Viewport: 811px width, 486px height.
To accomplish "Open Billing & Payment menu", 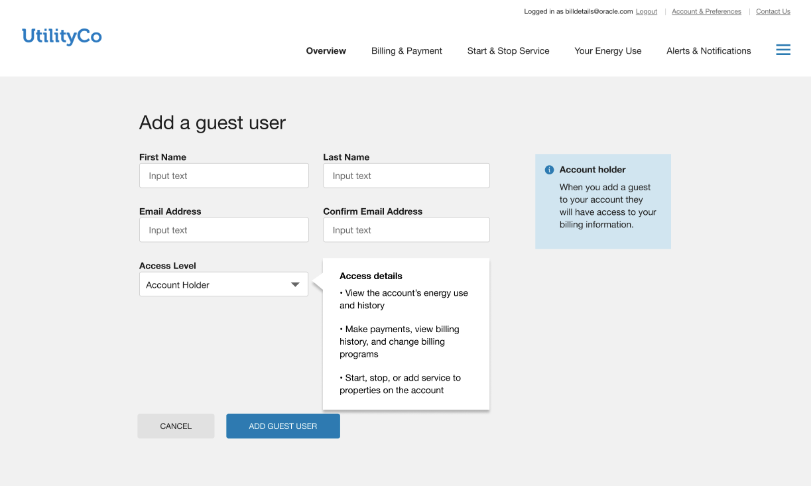I will point(406,51).
